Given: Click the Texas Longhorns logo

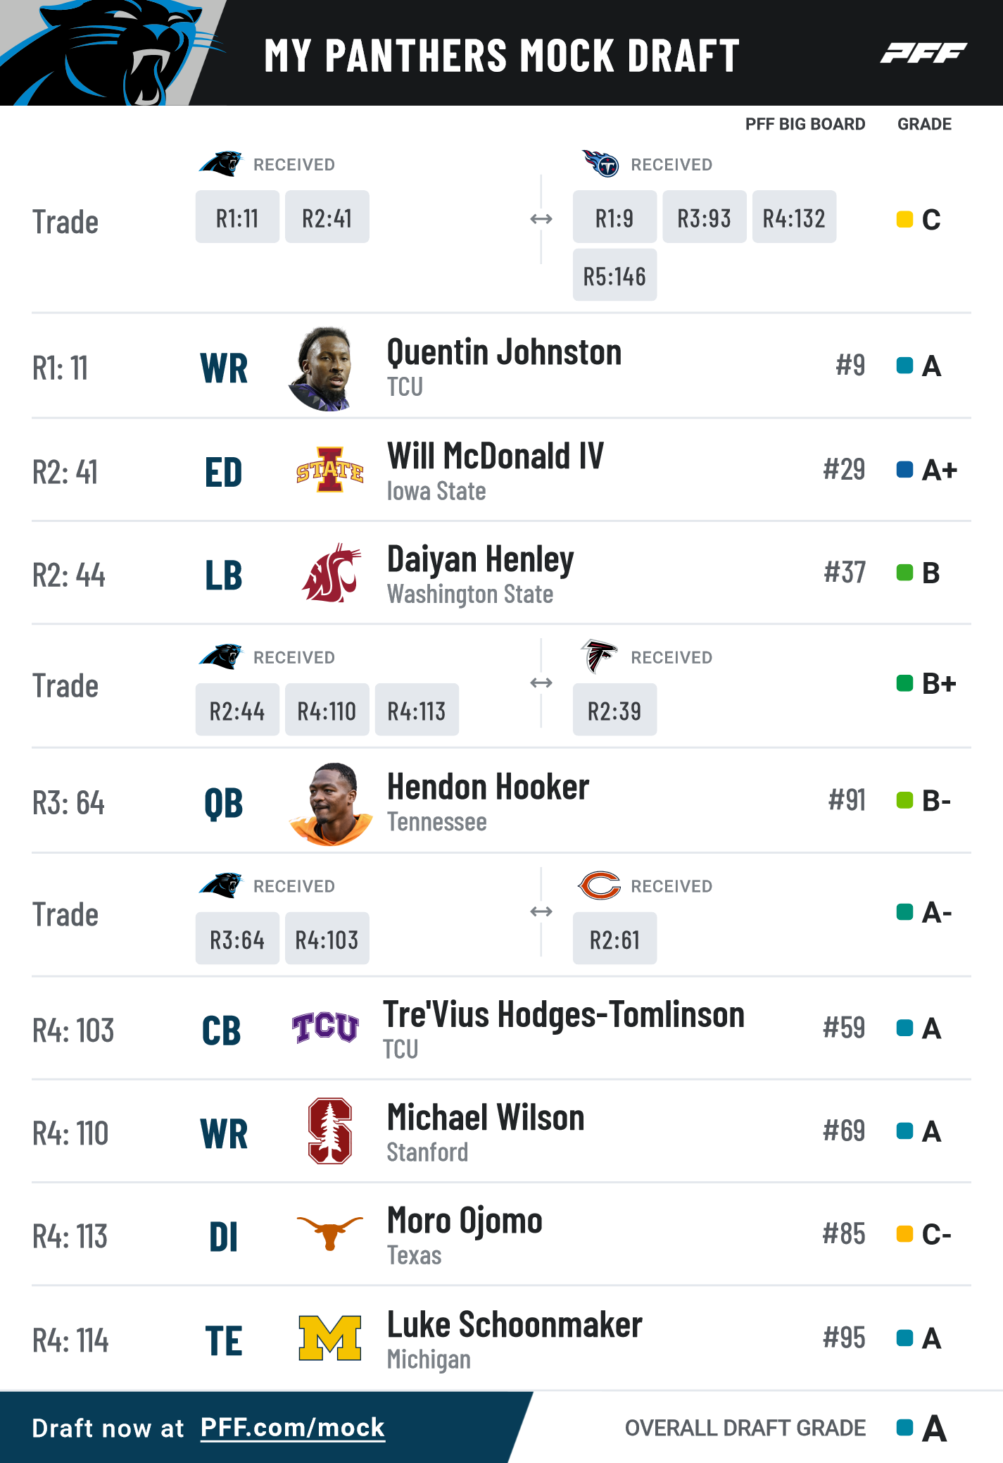Looking at the screenshot, I should pyautogui.click(x=329, y=1233).
